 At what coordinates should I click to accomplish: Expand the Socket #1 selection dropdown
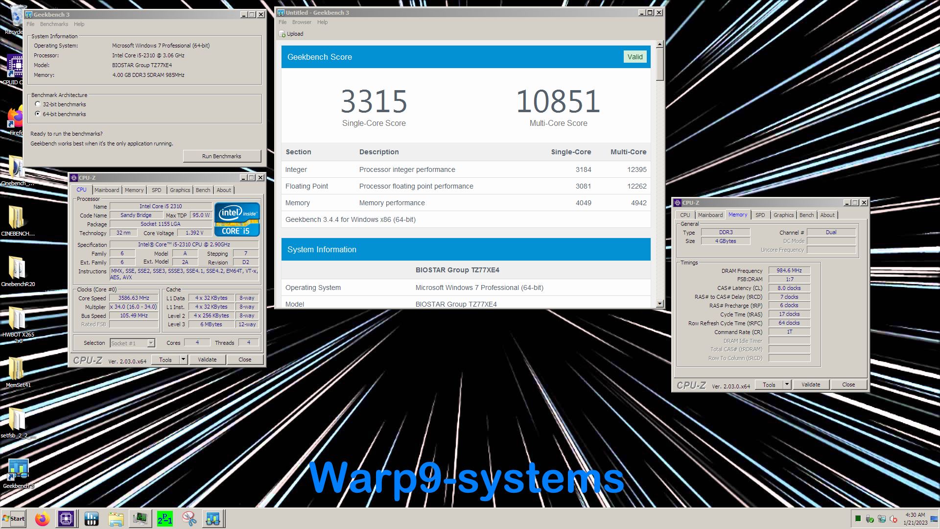pyautogui.click(x=151, y=343)
